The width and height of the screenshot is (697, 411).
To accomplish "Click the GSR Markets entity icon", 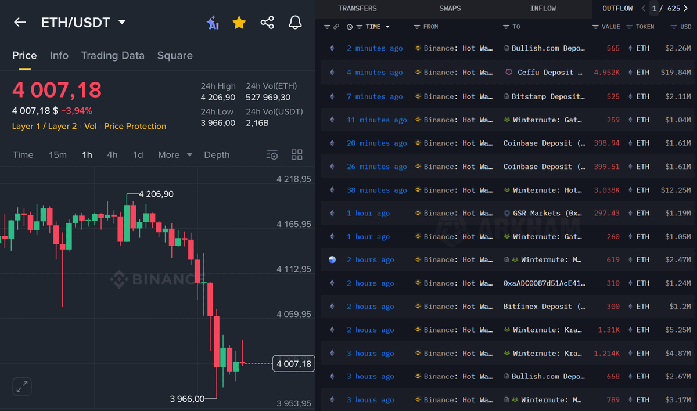I will tap(507, 213).
